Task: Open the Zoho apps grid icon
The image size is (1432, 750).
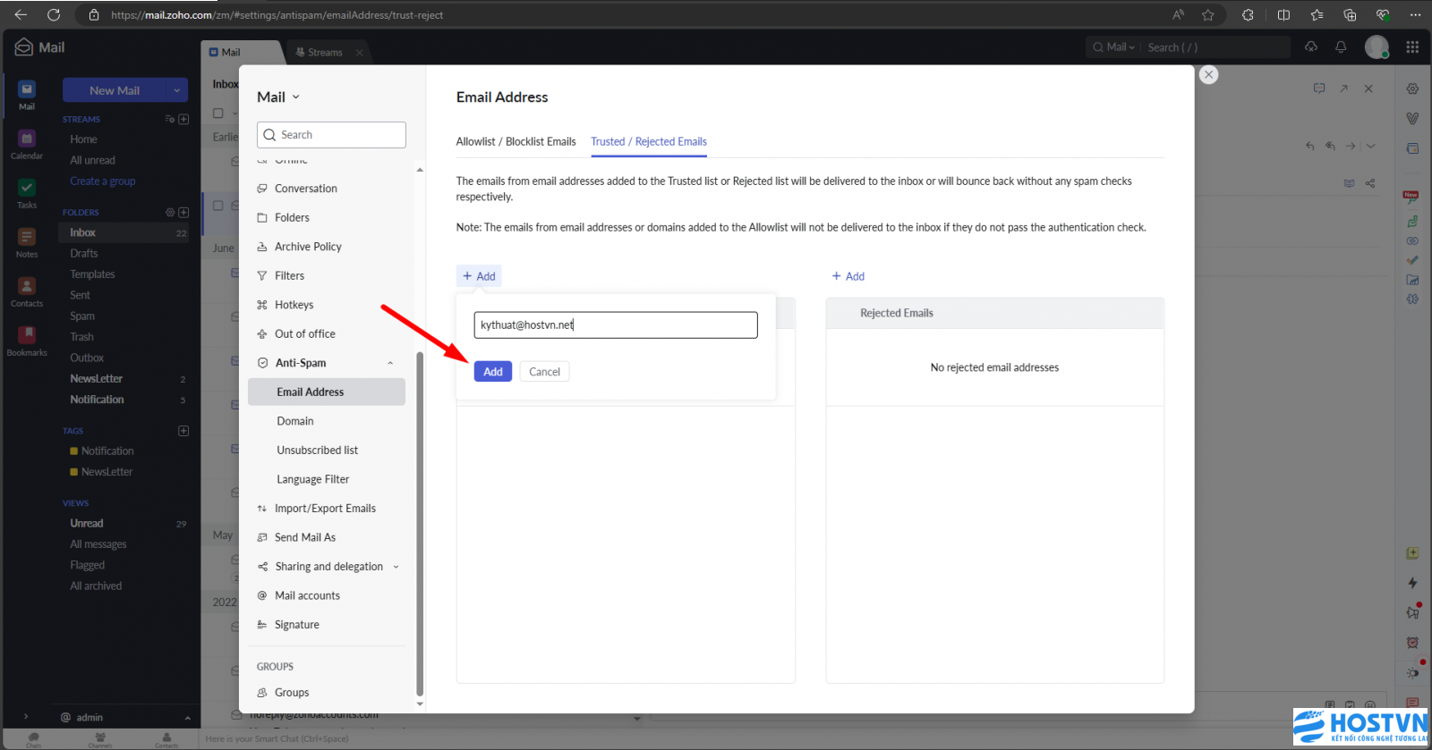Action: (1412, 47)
